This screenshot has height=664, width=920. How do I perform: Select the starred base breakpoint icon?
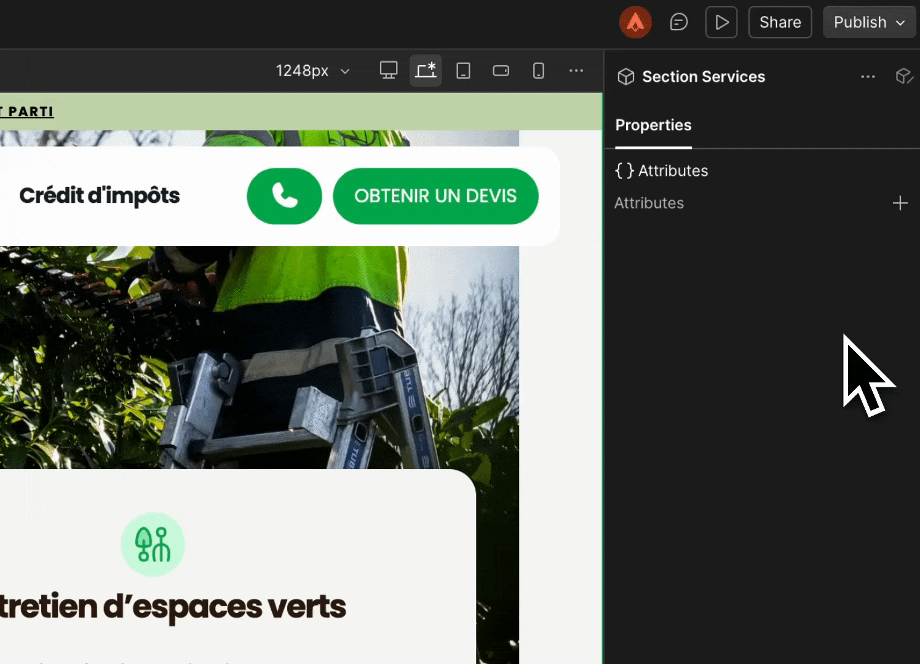point(426,70)
